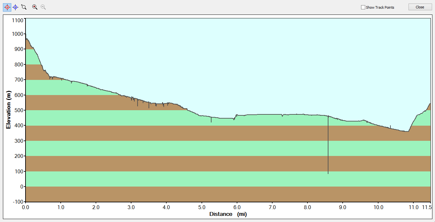The height and width of the screenshot is (222, 435).
Task: Click the 400 elevation axis label
Action: coord(19,125)
